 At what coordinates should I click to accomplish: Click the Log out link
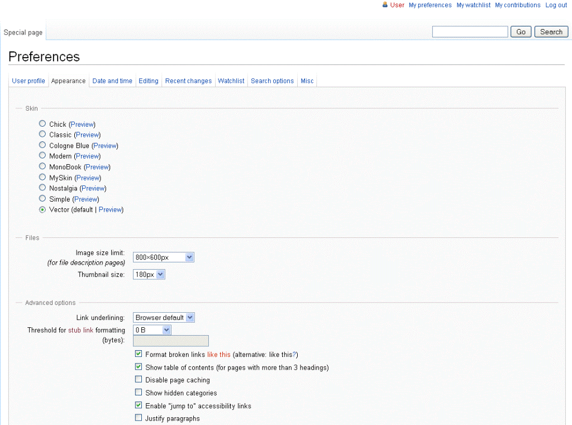pos(556,5)
